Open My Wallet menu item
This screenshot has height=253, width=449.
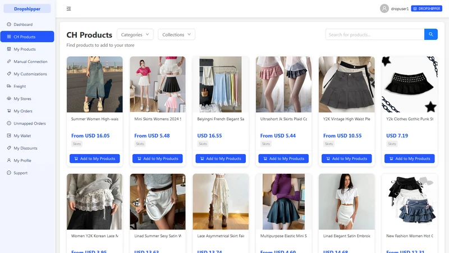tap(27, 135)
